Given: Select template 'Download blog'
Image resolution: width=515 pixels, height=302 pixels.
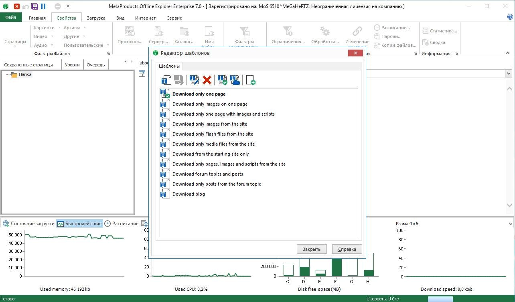Looking at the screenshot, I should pos(189,194).
